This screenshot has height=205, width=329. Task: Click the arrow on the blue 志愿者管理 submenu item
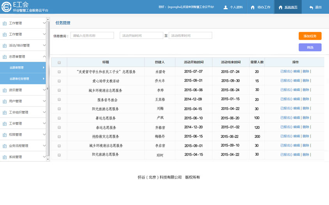[43, 68]
